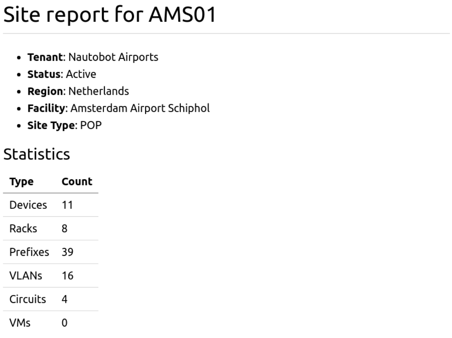Click the Racks count value 8
452x338 pixels.
pyautogui.click(x=64, y=229)
